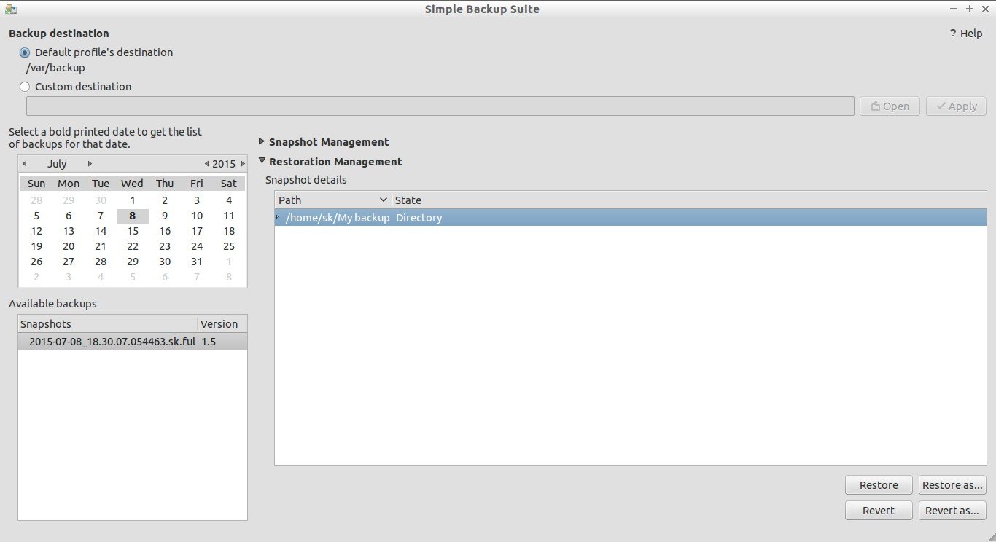Click the version 1.5 cell
This screenshot has height=542, width=996.
pos(209,342)
